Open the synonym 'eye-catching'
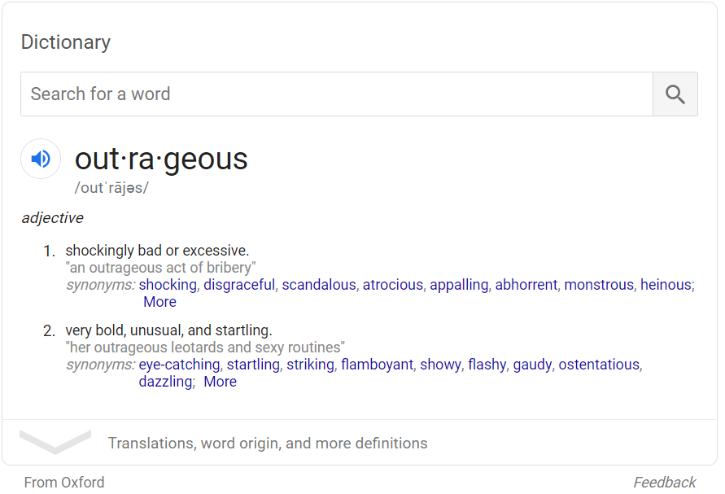Viewport: 725px width, 494px height. point(179,365)
